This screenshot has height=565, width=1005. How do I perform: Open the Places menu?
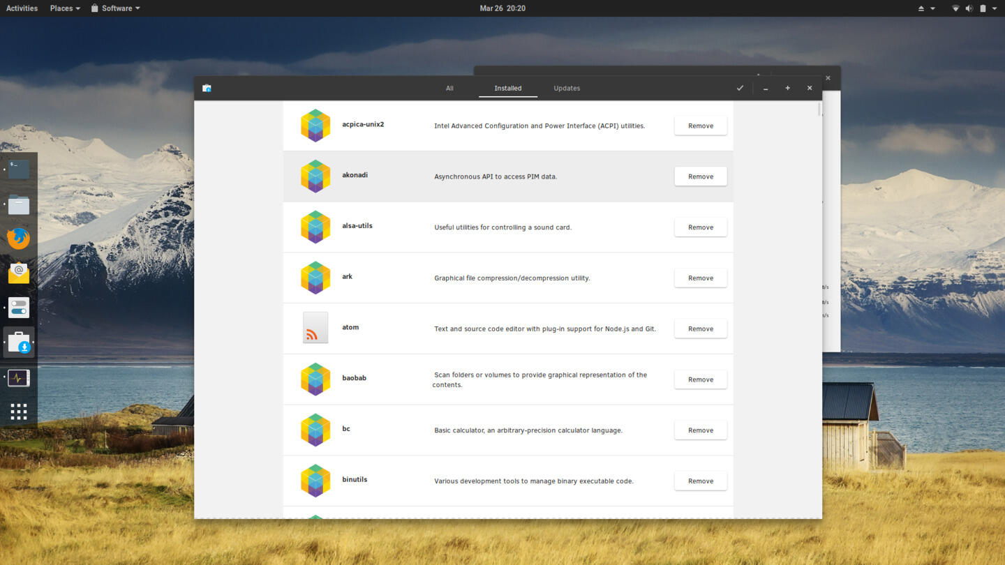[65, 8]
